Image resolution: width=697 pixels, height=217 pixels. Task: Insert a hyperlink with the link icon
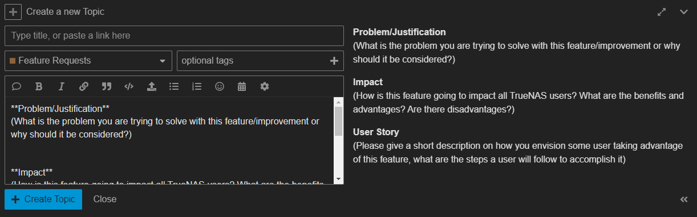click(x=84, y=86)
